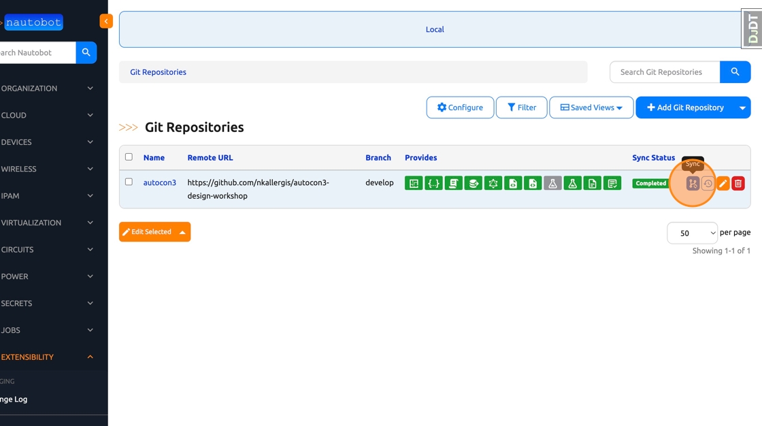Click the Git Repositories search magnifier button
This screenshot has height=426, width=762.
(735, 72)
